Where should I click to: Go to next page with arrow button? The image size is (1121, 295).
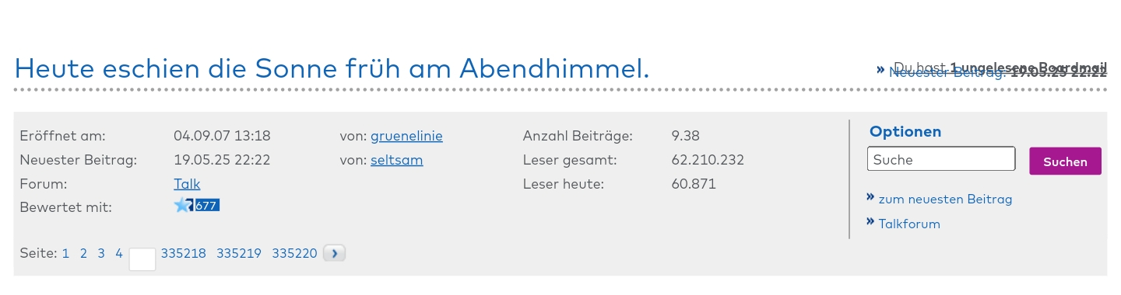(334, 253)
